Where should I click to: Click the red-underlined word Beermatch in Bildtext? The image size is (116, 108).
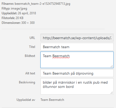[x=61, y=56]
